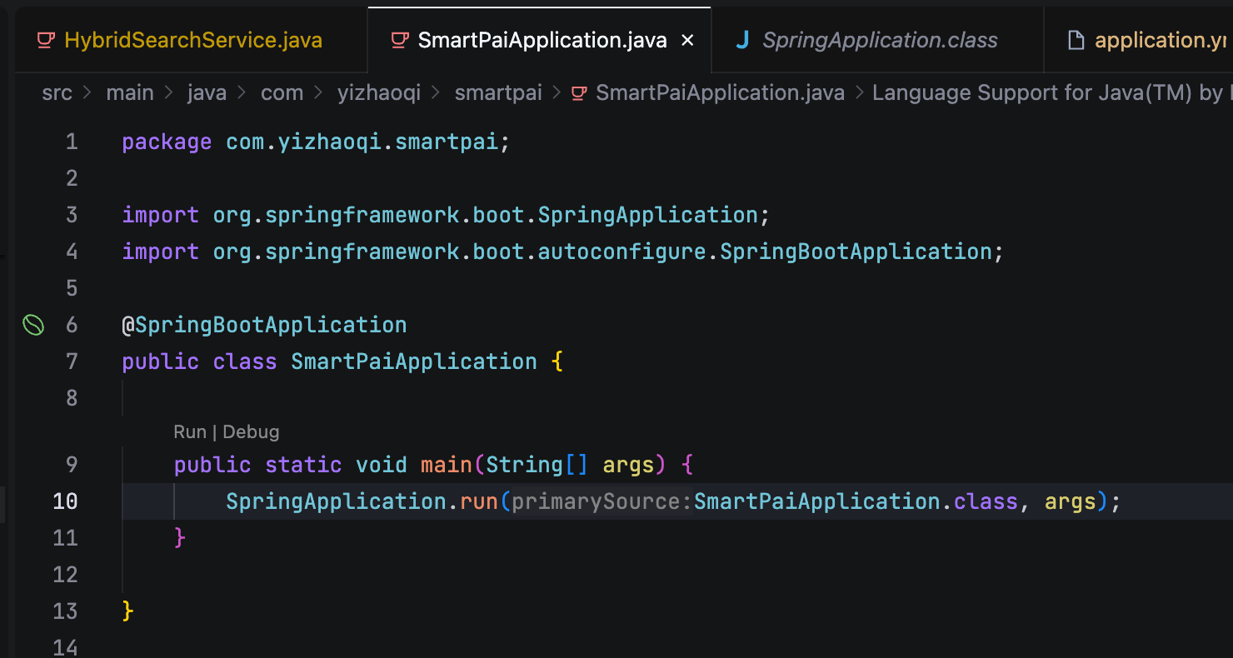Image resolution: width=1233 pixels, height=658 pixels.
Task: Select the application.yml tab
Action: pos(1160,40)
